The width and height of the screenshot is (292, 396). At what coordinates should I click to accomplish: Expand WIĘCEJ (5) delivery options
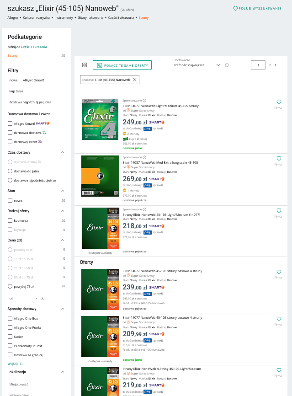15,364
